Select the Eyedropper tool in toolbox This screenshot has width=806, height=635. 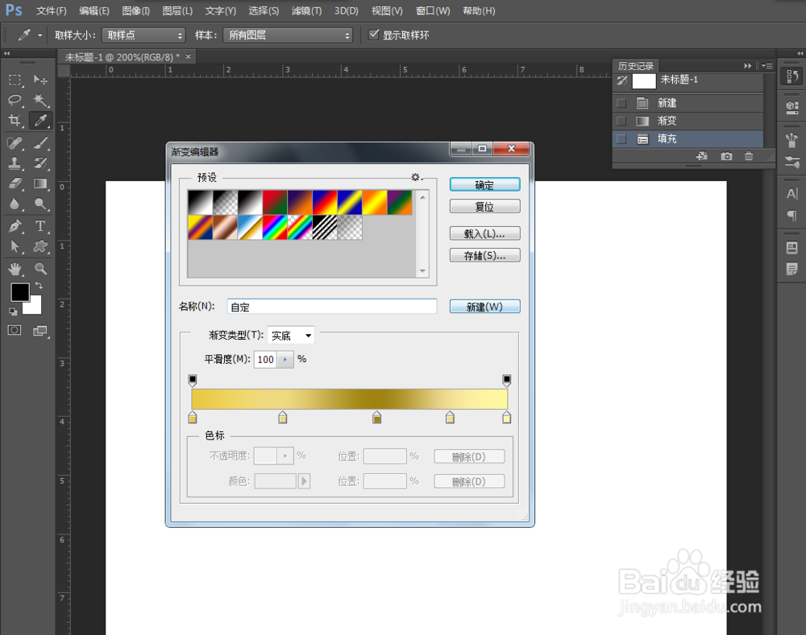click(40, 121)
